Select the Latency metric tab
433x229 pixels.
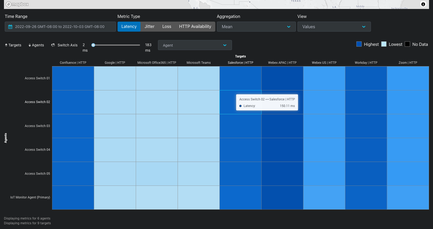point(129,27)
